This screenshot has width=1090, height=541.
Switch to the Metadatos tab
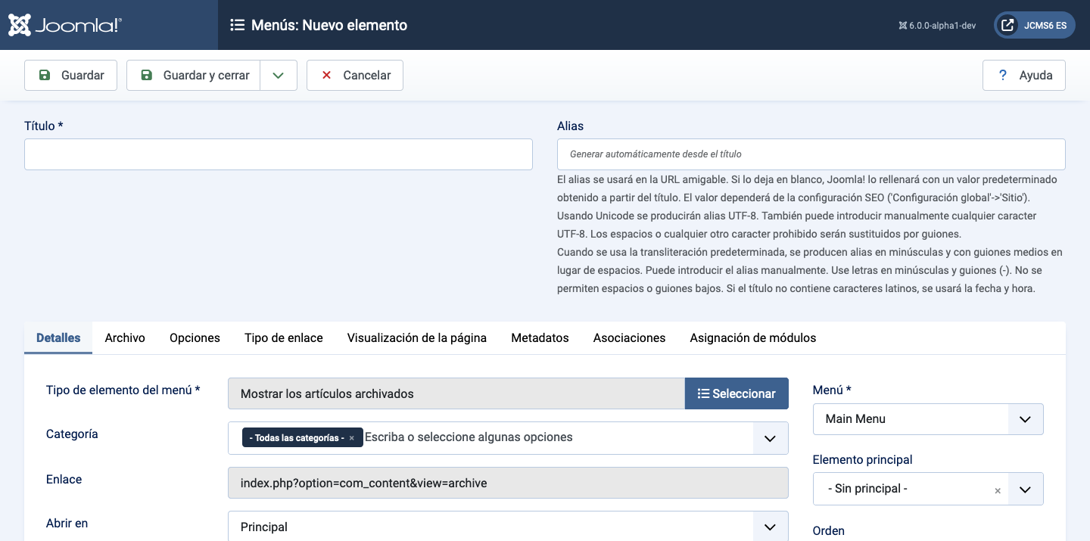tap(540, 337)
